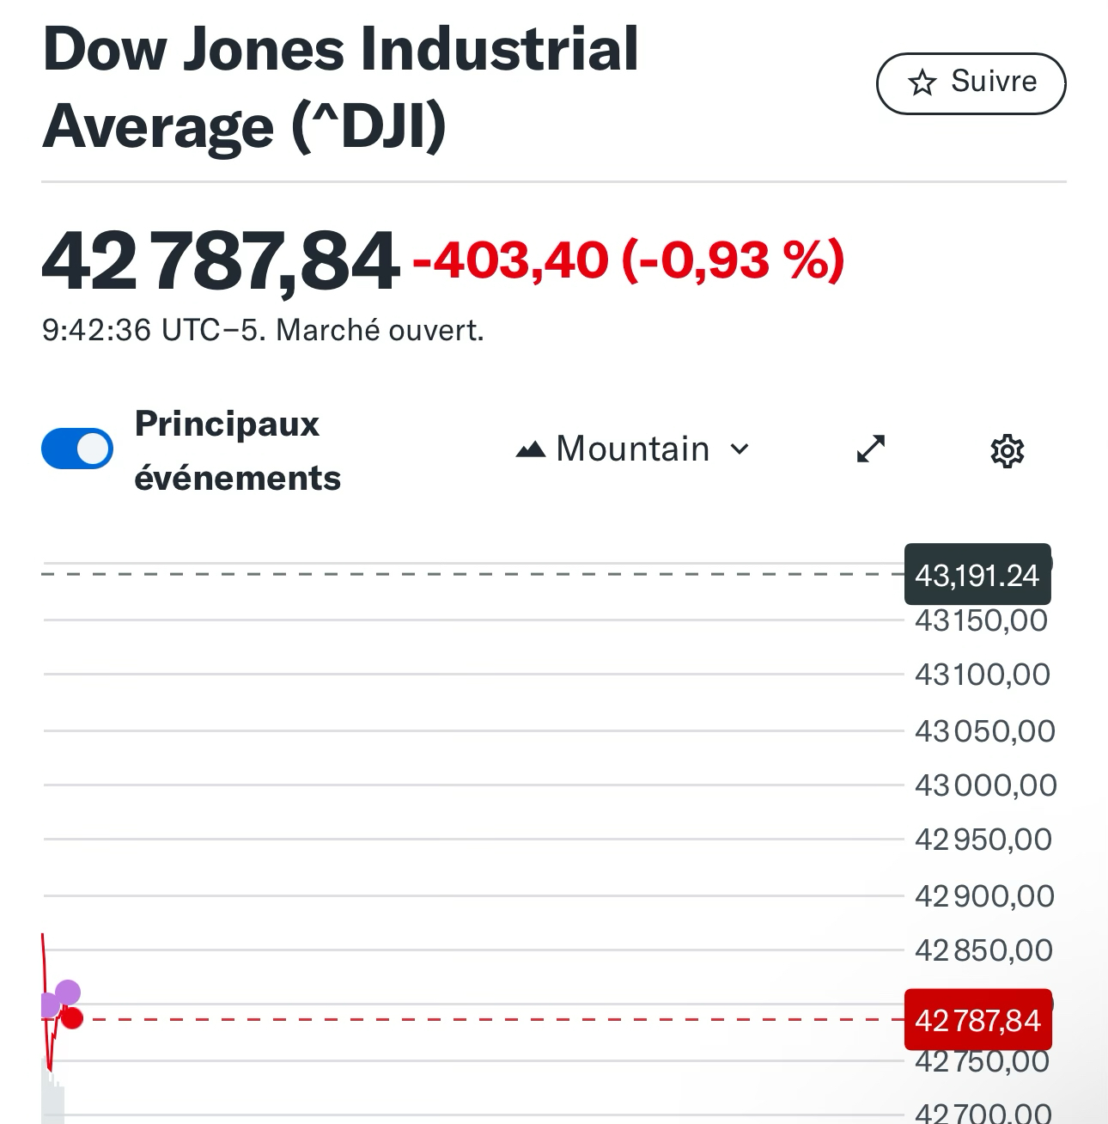Disable the Principaux événements switch
Viewport: 1108px width, 1124px height.
pos(77,449)
